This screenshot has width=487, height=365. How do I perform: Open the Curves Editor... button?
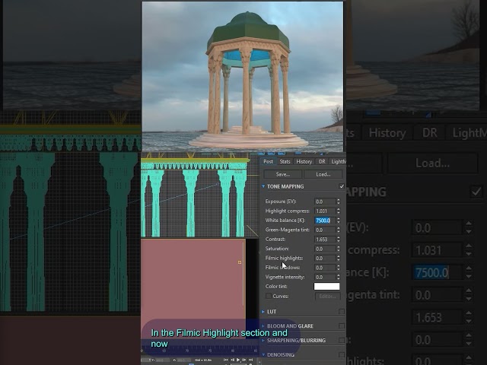click(x=327, y=296)
